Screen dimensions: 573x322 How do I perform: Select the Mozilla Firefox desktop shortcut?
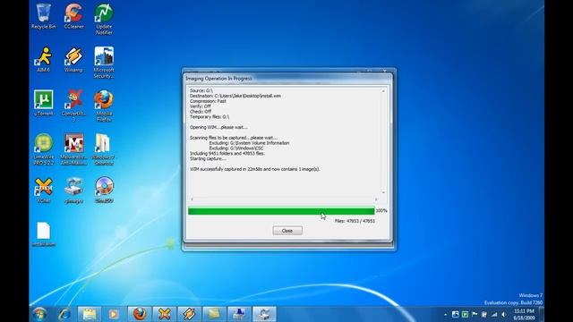[x=104, y=106]
